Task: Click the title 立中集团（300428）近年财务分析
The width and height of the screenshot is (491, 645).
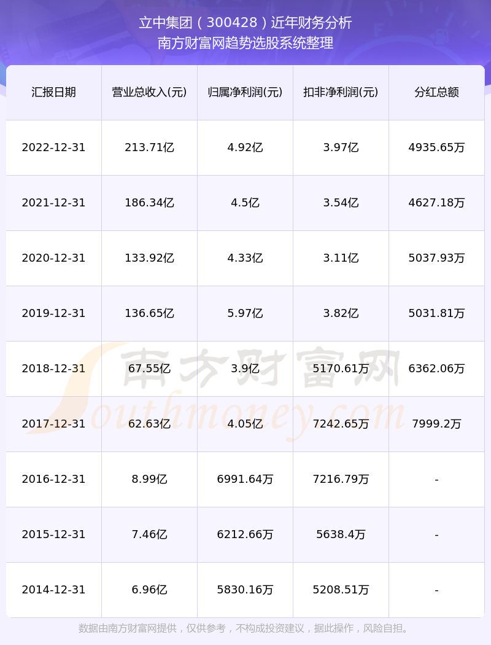Action: 245,23
